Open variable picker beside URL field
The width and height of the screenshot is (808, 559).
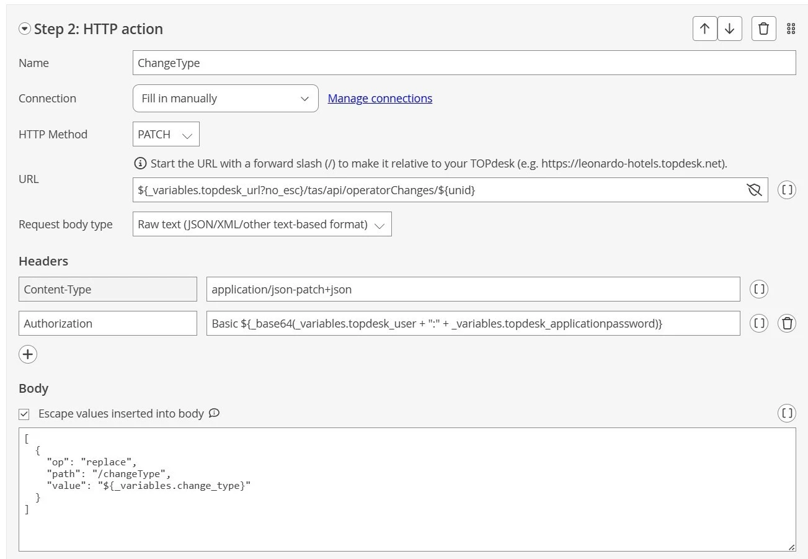(x=786, y=190)
